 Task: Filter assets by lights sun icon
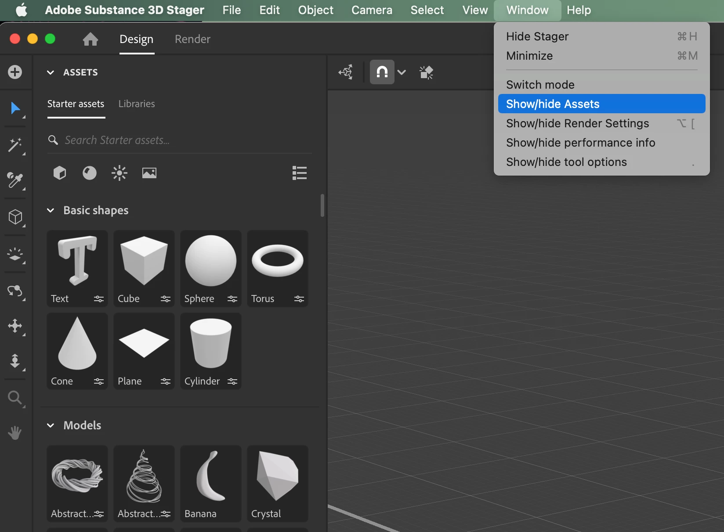click(119, 173)
